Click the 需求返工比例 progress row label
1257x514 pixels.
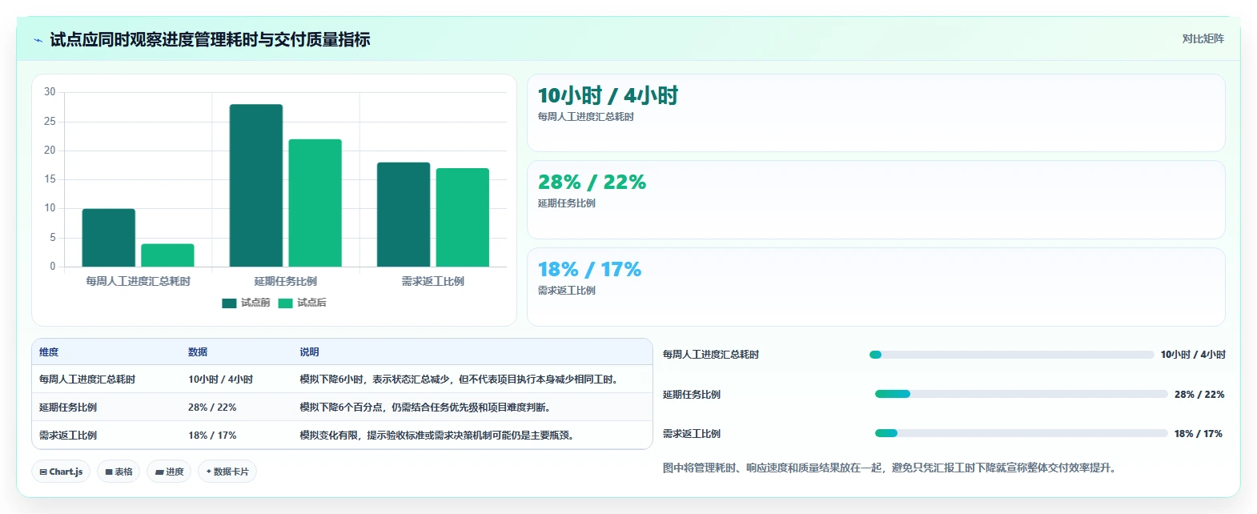[692, 434]
